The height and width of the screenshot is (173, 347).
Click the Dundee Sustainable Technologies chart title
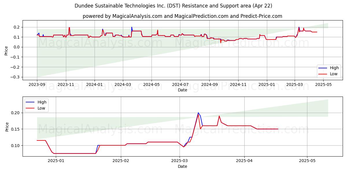[x=173, y=6]
